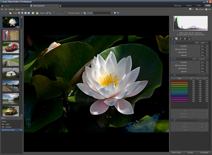The width and height of the screenshot is (212, 155).
Task: Click the yellow overexposure highlight icon
Action: coord(33,13)
